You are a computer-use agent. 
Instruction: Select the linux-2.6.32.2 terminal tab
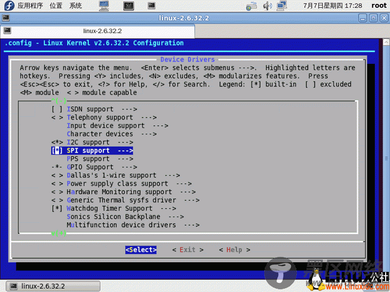coord(97,31)
